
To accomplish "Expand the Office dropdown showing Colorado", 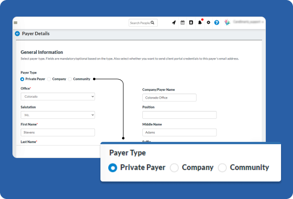I will (x=58, y=97).
